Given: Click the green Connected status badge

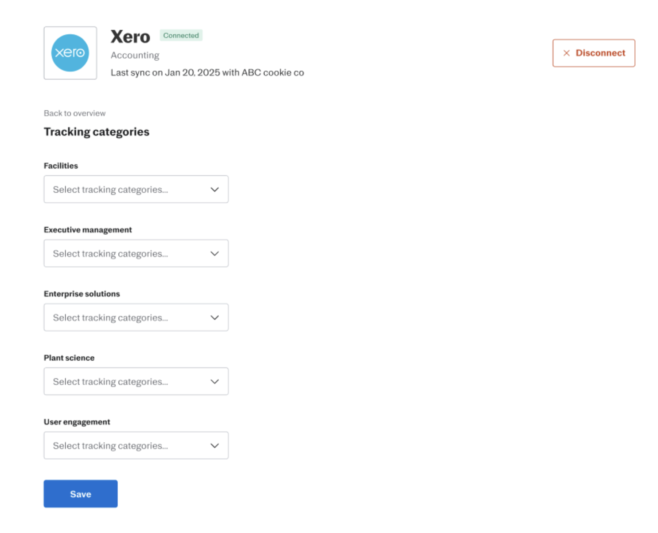Looking at the screenshot, I should point(181,35).
